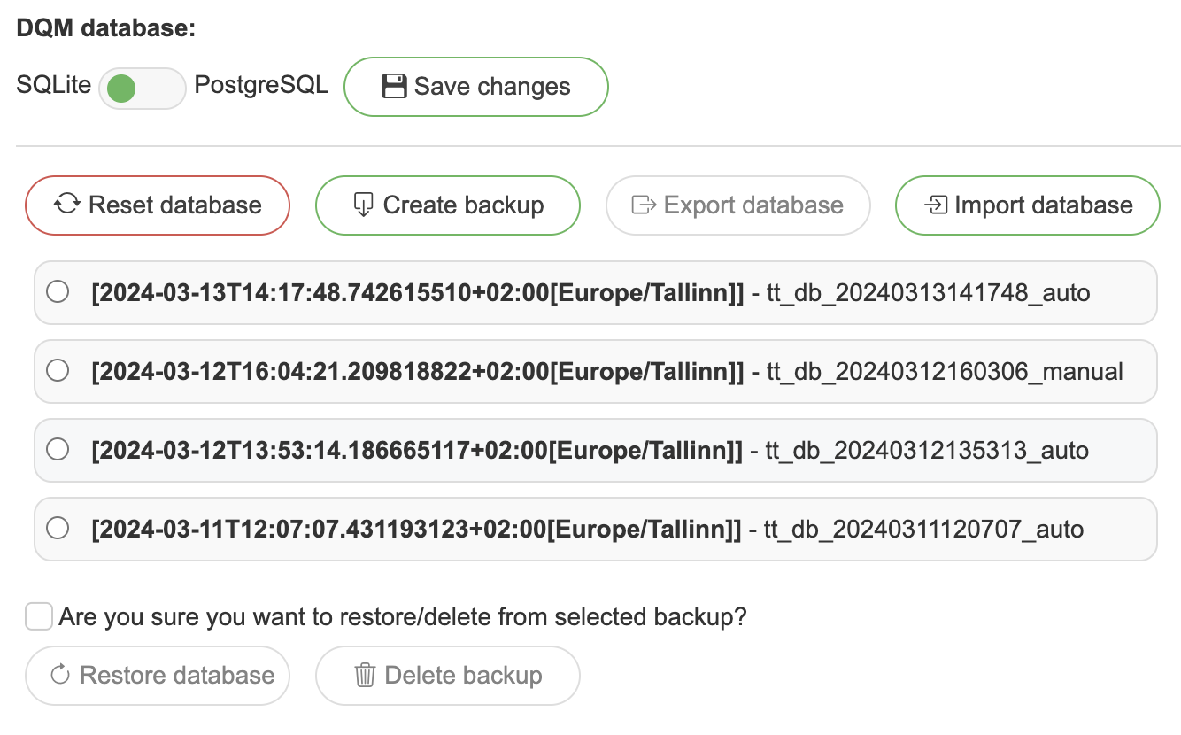Check the restore/delete confirmation checkbox
Viewport: 1181px width, 735px height.
39,616
